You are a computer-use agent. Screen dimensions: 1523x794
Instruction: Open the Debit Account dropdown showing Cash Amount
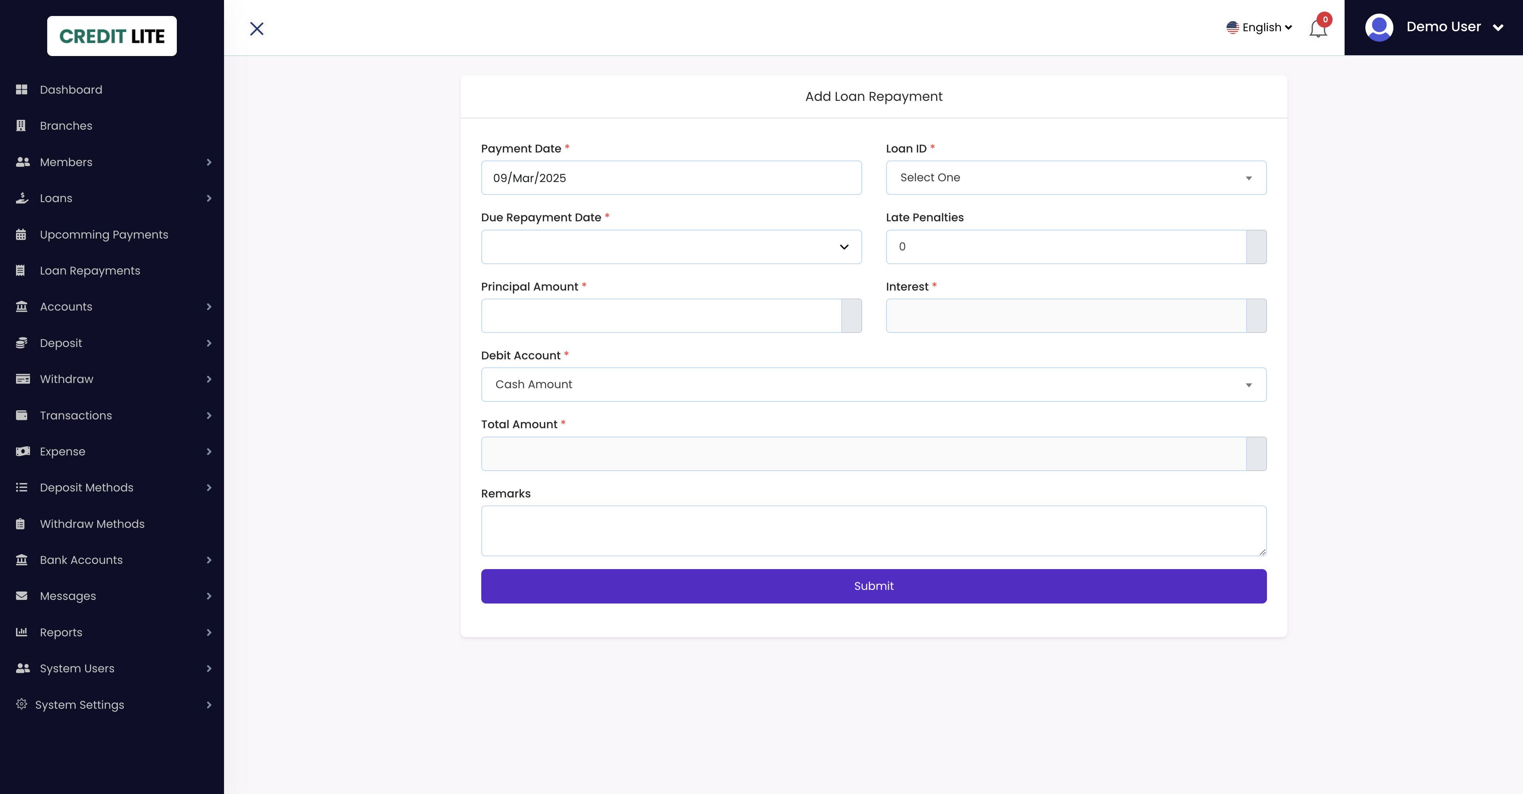coord(873,384)
